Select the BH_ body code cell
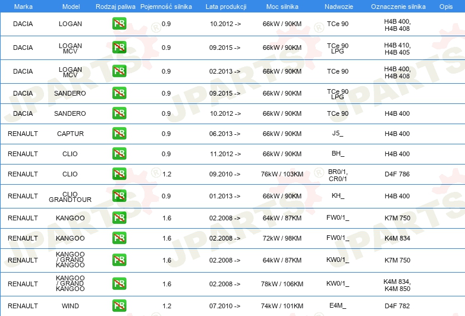The width and height of the screenshot is (465, 316). pyautogui.click(x=338, y=153)
